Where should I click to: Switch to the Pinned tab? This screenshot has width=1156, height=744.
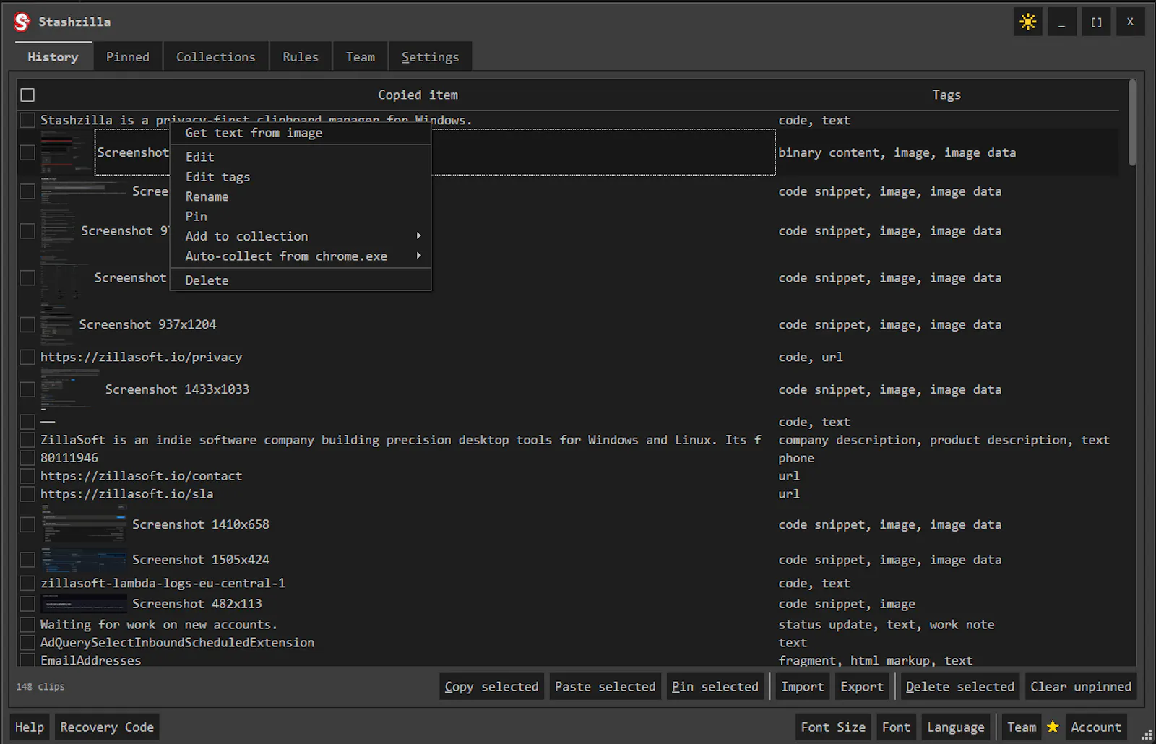coord(128,57)
